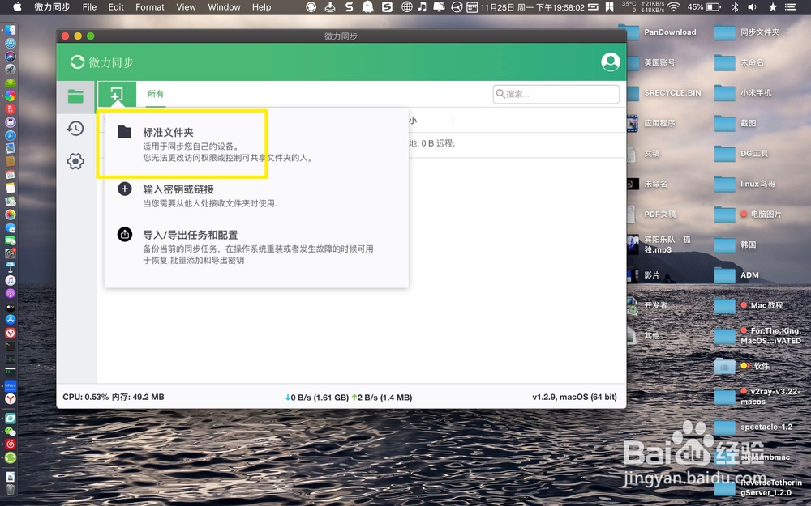This screenshot has height=506, width=811.
Task: Click the upload speed 2 B/s (1.4 MB)
Action: click(x=382, y=398)
